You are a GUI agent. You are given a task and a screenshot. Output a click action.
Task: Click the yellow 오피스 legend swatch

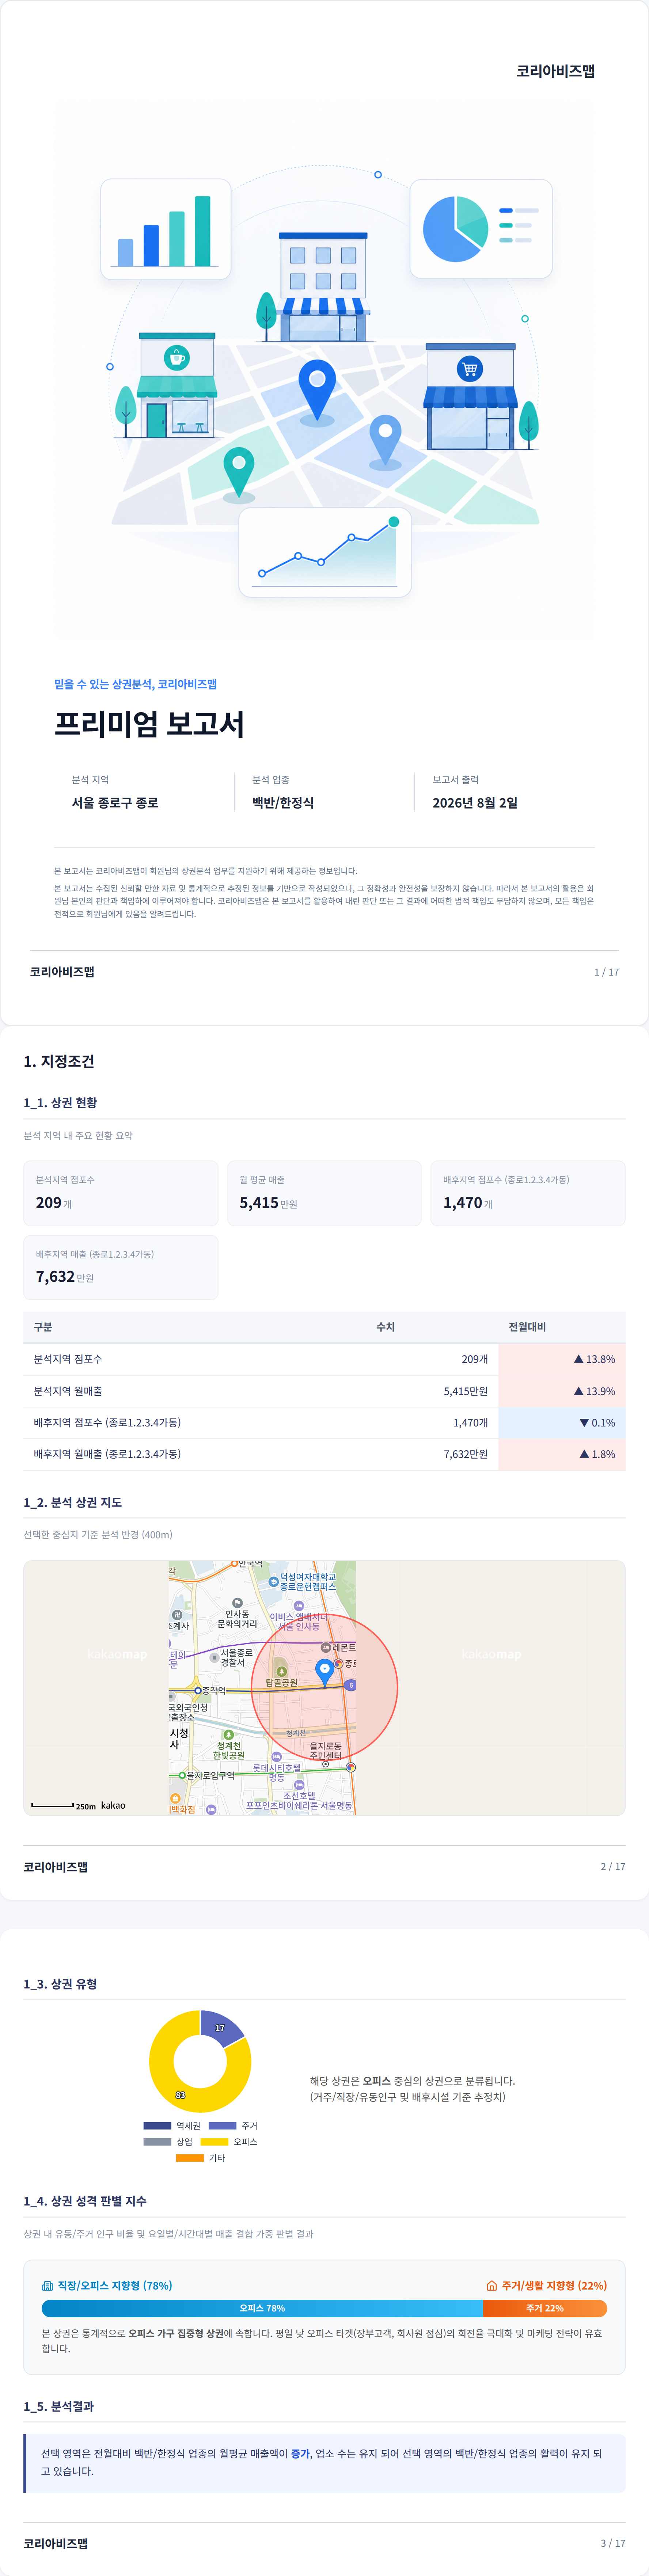(x=214, y=2142)
